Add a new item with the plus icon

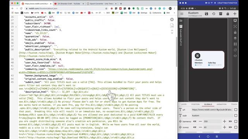tap(235, 14)
